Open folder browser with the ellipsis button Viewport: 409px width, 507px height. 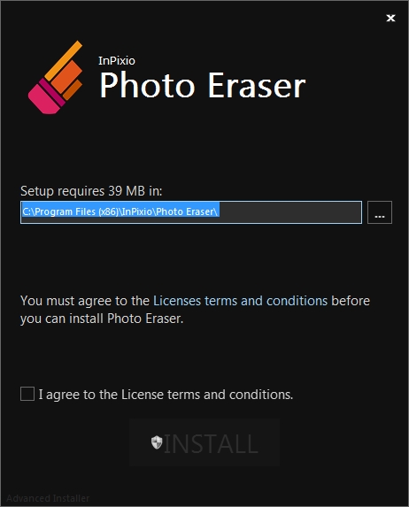380,212
